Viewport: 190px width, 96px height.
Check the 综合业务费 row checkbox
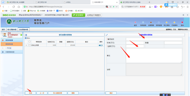[29, 45]
